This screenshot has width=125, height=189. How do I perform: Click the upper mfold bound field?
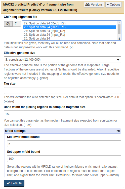point(64,159)
